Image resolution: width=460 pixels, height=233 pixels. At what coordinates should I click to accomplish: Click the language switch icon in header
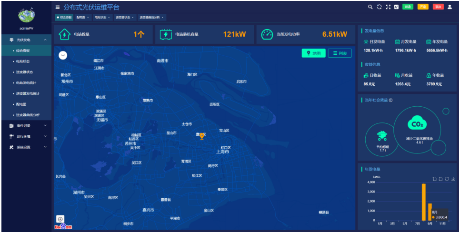[396, 7]
